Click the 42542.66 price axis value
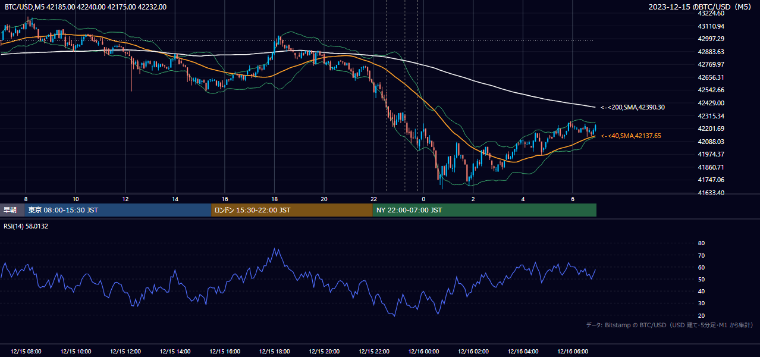760x357 pixels. (x=711, y=90)
